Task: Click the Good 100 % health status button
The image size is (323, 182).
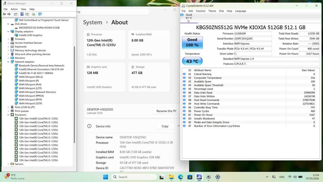Action: coord(192,42)
